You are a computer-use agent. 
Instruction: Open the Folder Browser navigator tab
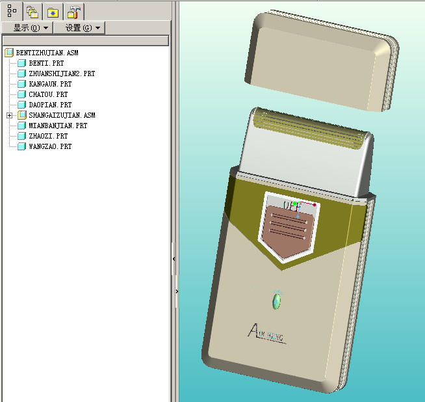[x=32, y=12]
